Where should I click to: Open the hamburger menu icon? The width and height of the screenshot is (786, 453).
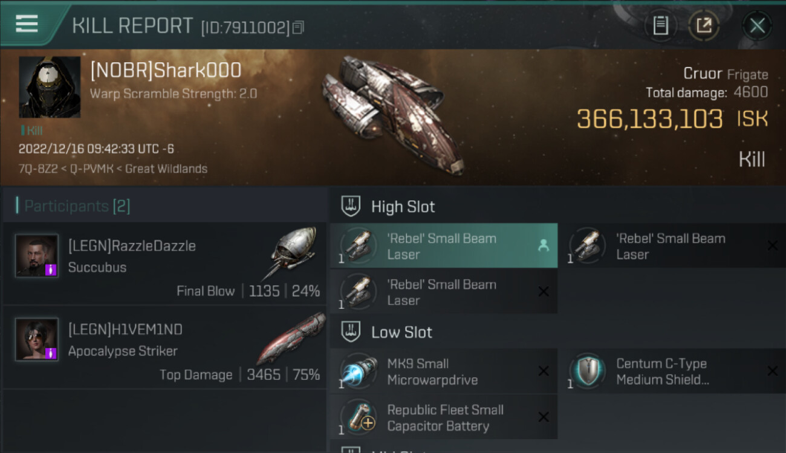pos(27,24)
